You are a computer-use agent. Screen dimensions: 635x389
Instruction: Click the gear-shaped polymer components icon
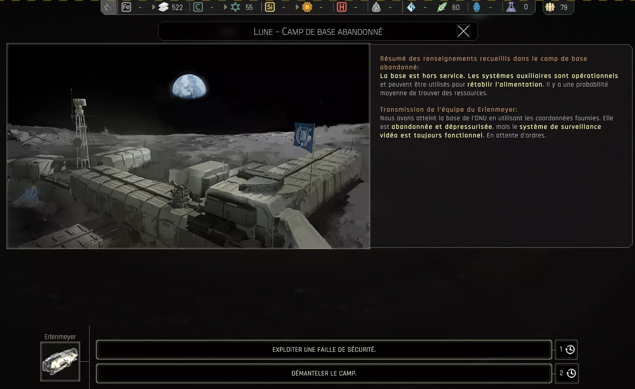click(x=235, y=7)
